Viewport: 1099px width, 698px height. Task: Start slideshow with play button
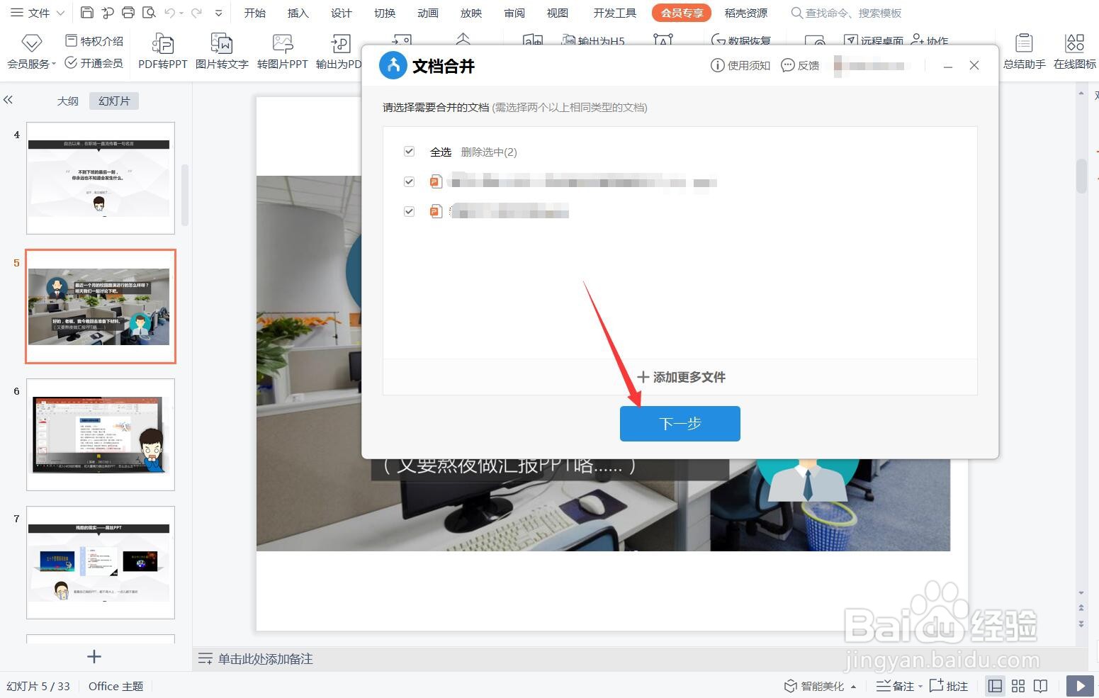point(1080,686)
